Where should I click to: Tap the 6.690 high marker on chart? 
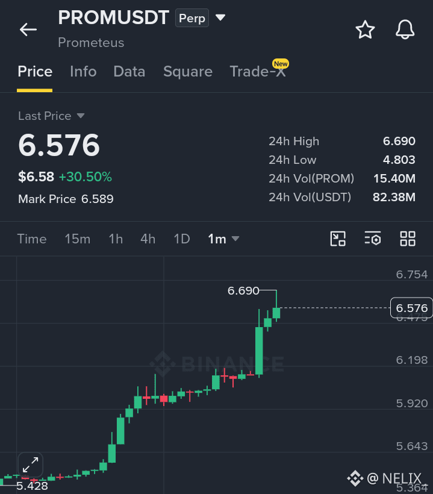(243, 290)
